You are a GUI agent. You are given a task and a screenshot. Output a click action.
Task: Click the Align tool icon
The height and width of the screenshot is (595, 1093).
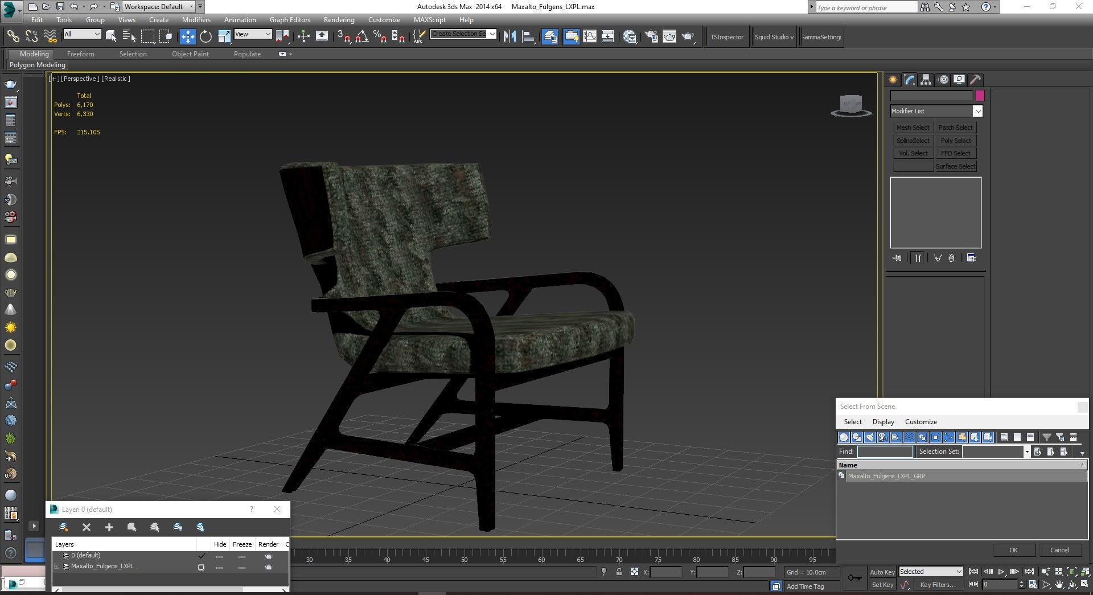pyautogui.click(x=529, y=36)
